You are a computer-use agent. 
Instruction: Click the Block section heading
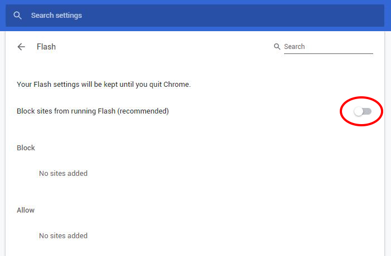pos(26,148)
